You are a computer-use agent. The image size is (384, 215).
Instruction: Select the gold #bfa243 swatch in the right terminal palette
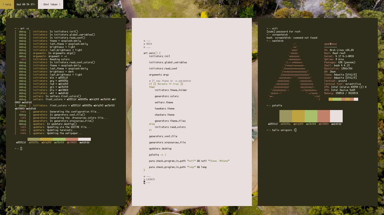(298, 116)
